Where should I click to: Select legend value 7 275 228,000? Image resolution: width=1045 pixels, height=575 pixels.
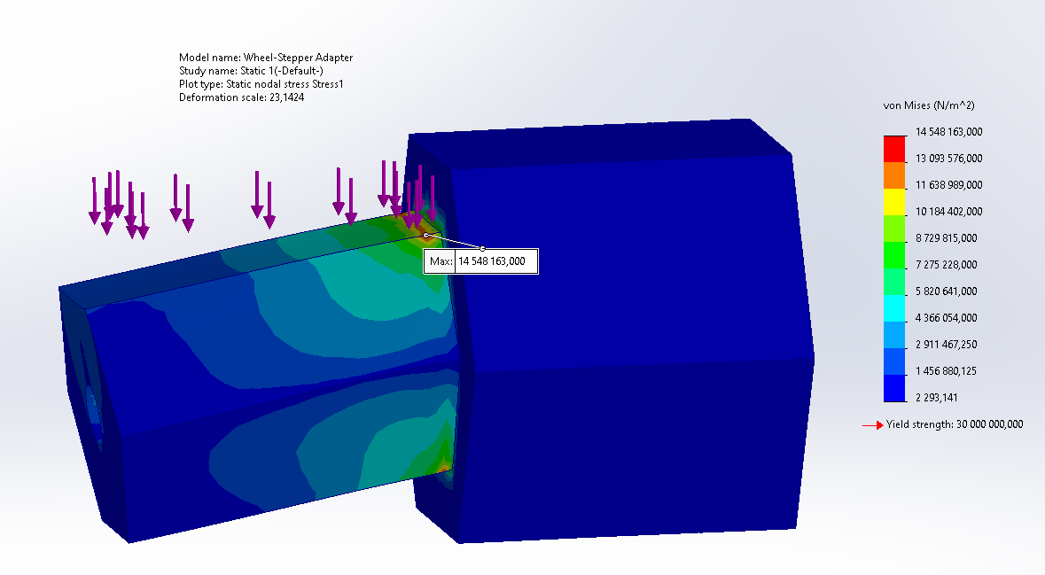(x=946, y=265)
